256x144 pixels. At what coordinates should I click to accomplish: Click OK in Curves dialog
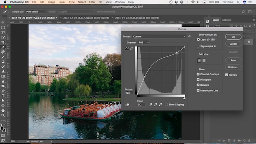coord(233,37)
